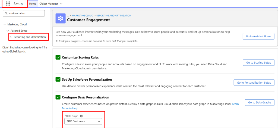Click the Setup app name label
The height and width of the screenshot is (128, 278).
coord(18,4)
